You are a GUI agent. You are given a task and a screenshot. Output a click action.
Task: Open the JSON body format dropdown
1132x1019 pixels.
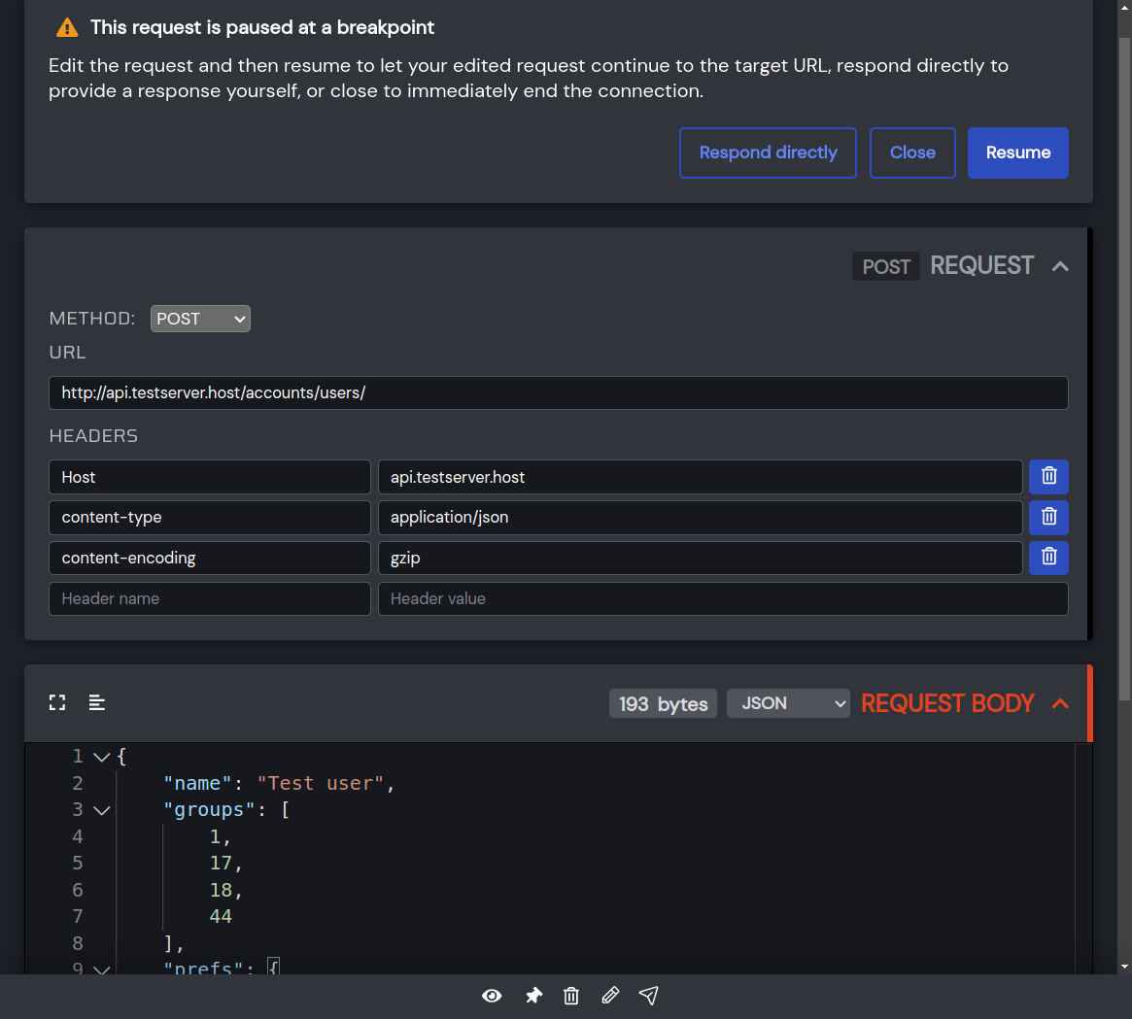pyautogui.click(x=788, y=703)
